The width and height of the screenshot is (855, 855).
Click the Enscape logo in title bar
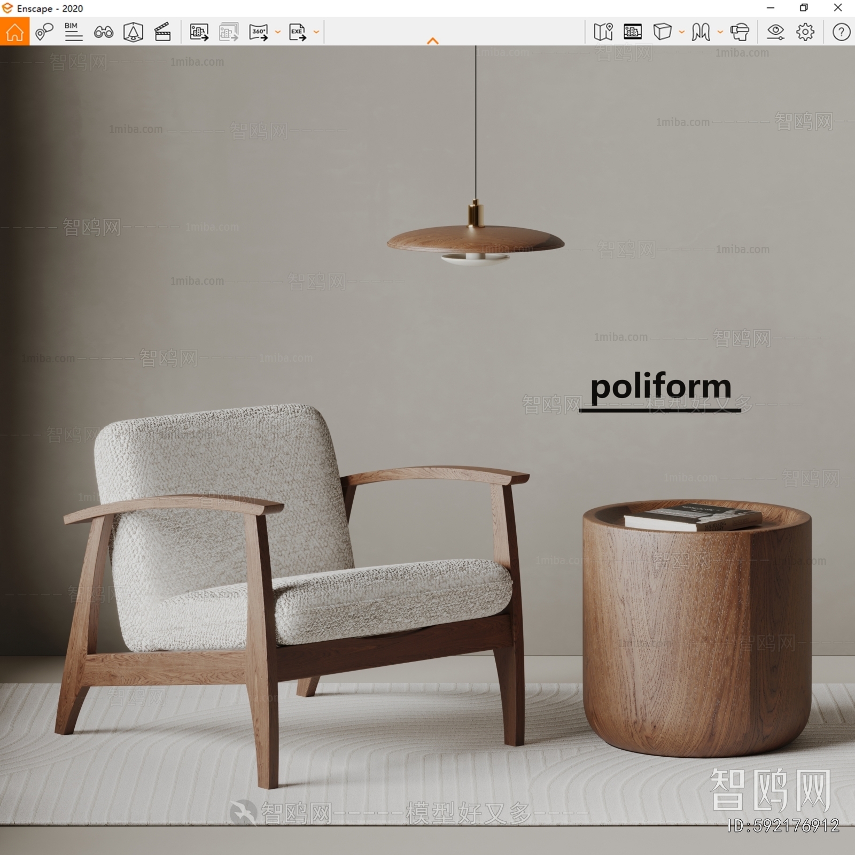coord(7,8)
